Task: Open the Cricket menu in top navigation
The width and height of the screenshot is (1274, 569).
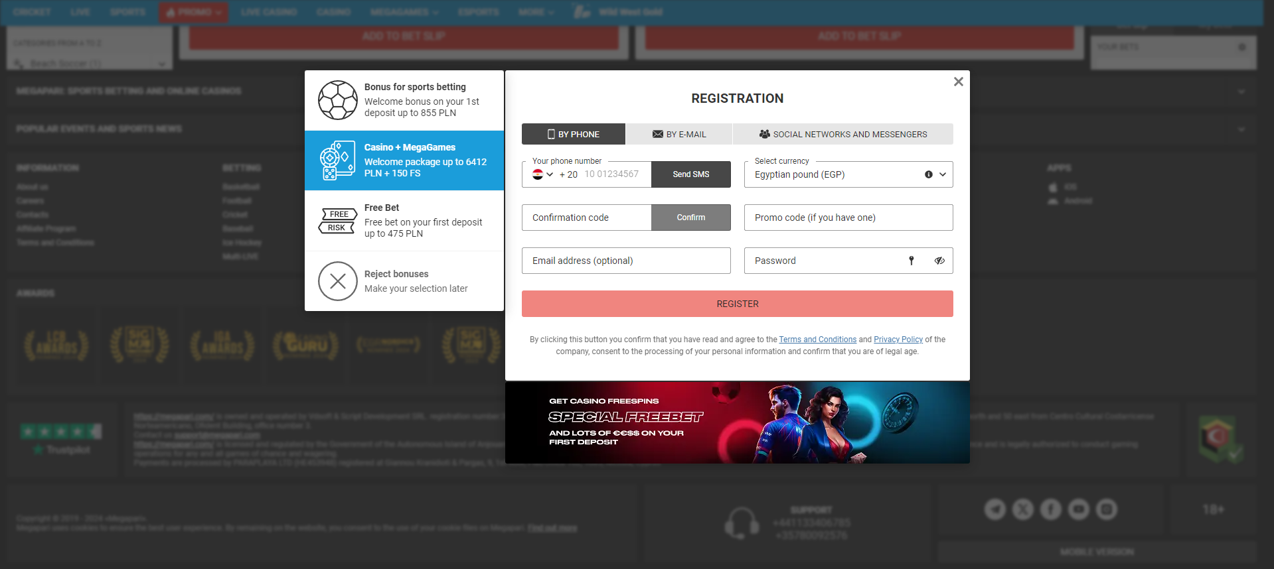Action: [x=32, y=12]
